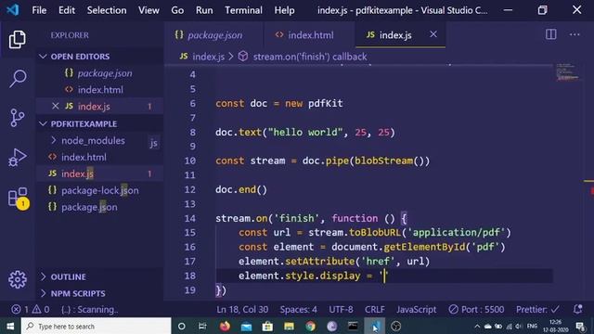This screenshot has height=334, width=594.
Task: Click the Prettier status bar item
Action: tap(537, 309)
